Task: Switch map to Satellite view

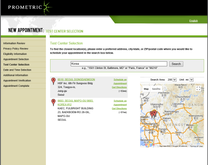Action: [156, 89]
